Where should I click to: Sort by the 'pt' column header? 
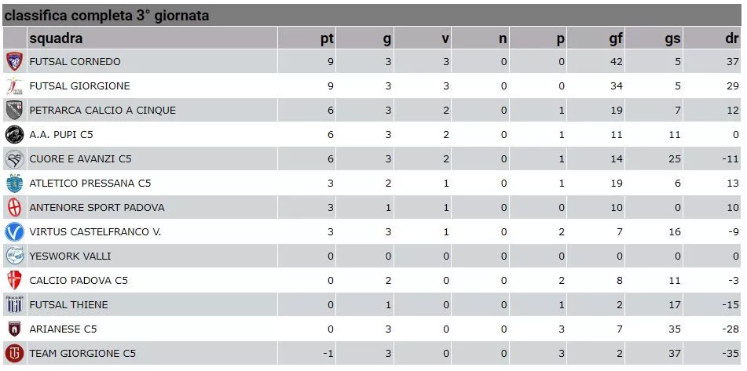(x=327, y=38)
